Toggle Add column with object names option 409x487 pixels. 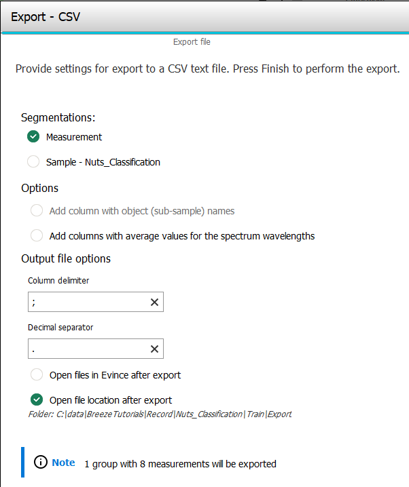37,211
